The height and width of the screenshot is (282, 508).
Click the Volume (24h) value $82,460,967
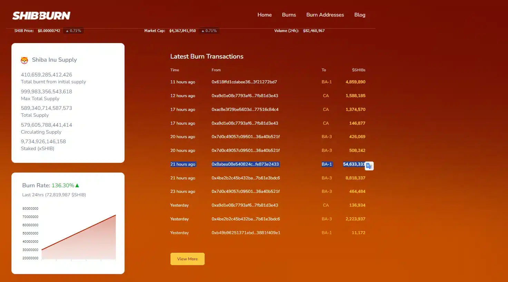314,31
